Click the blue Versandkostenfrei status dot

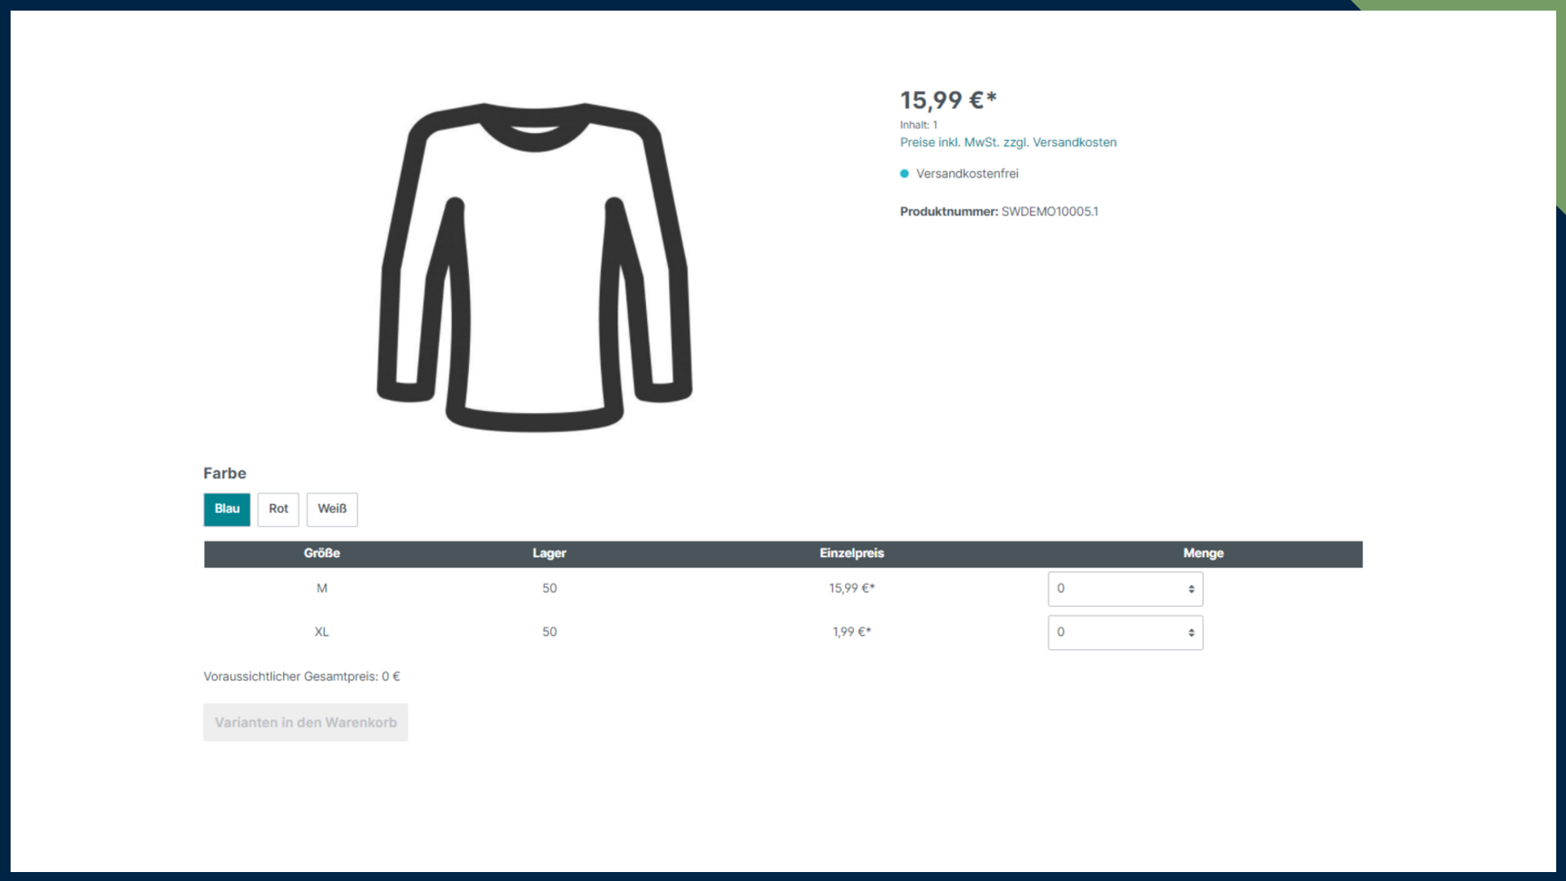click(904, 174)
